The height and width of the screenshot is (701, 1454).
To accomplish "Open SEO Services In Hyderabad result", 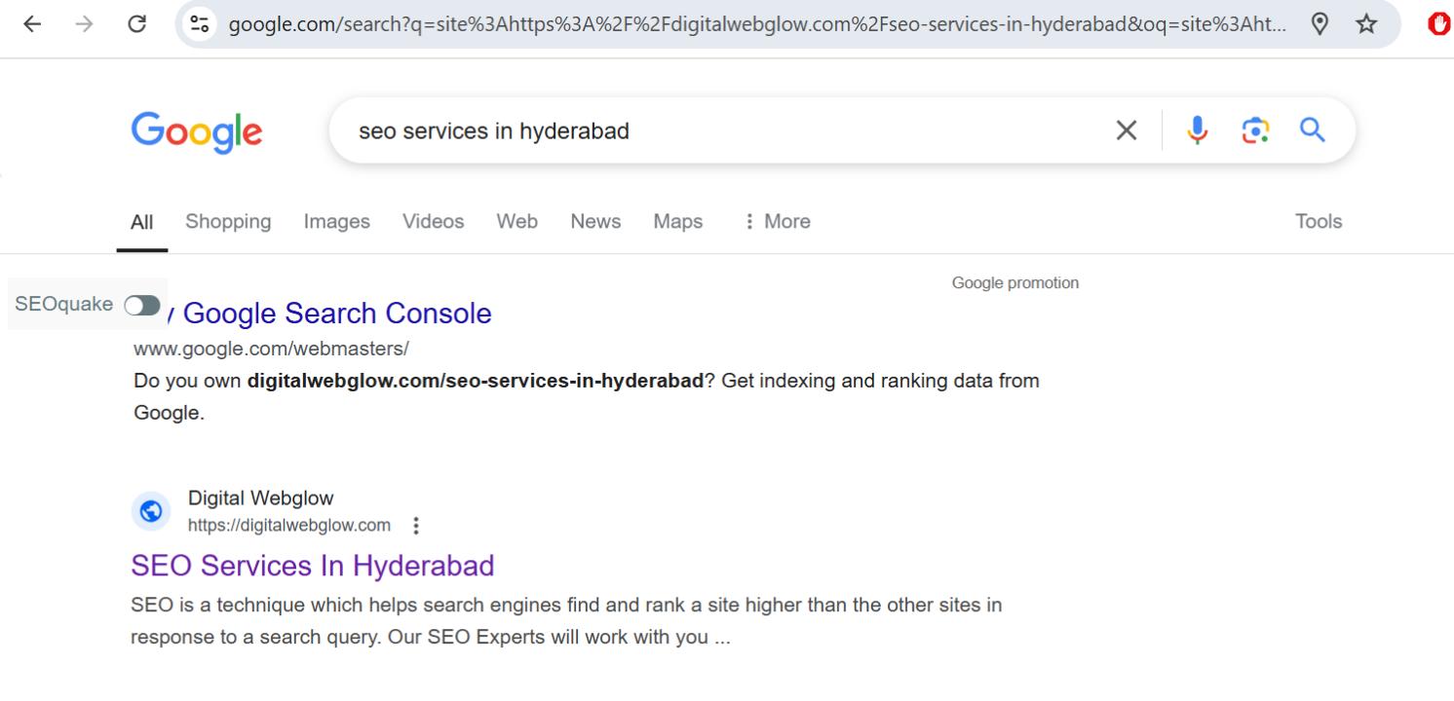I will tap(312, 566).
